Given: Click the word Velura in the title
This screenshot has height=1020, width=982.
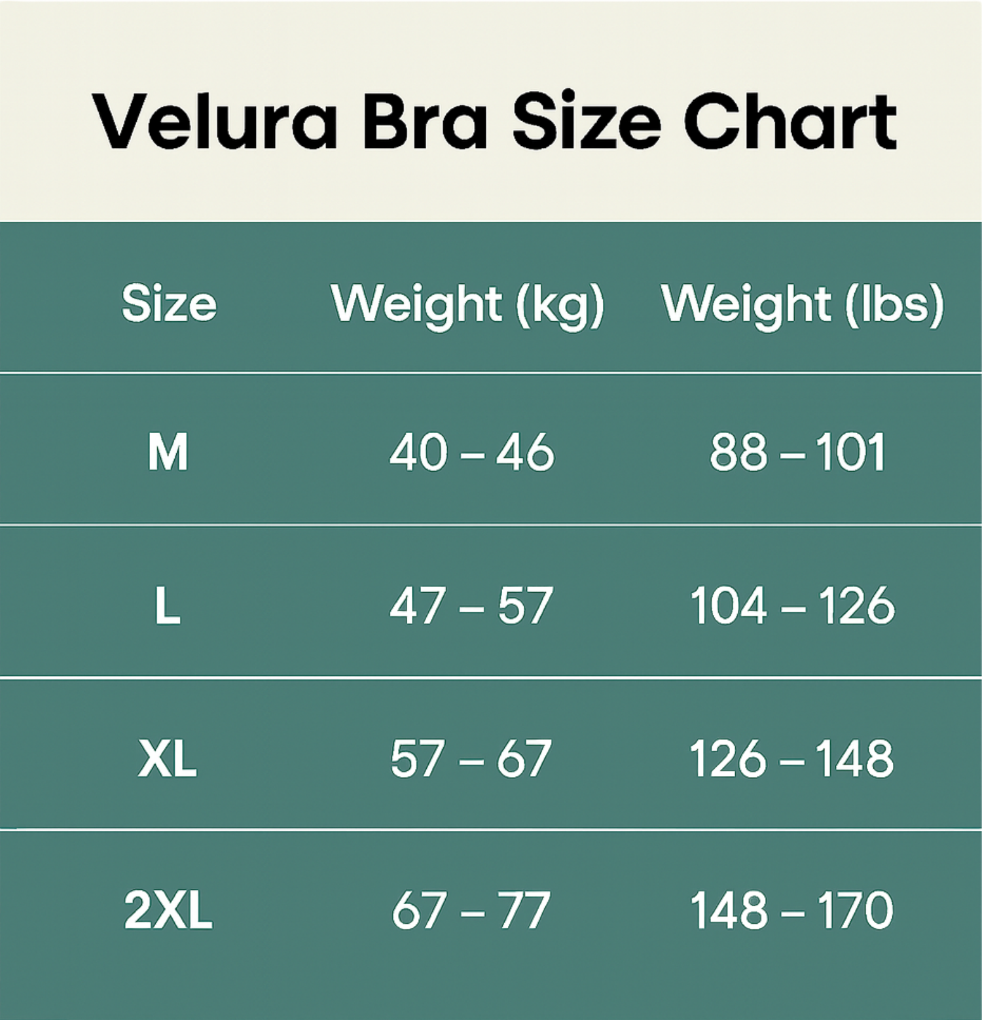Looking at the screenshot, I should click(x=215, y=122).
